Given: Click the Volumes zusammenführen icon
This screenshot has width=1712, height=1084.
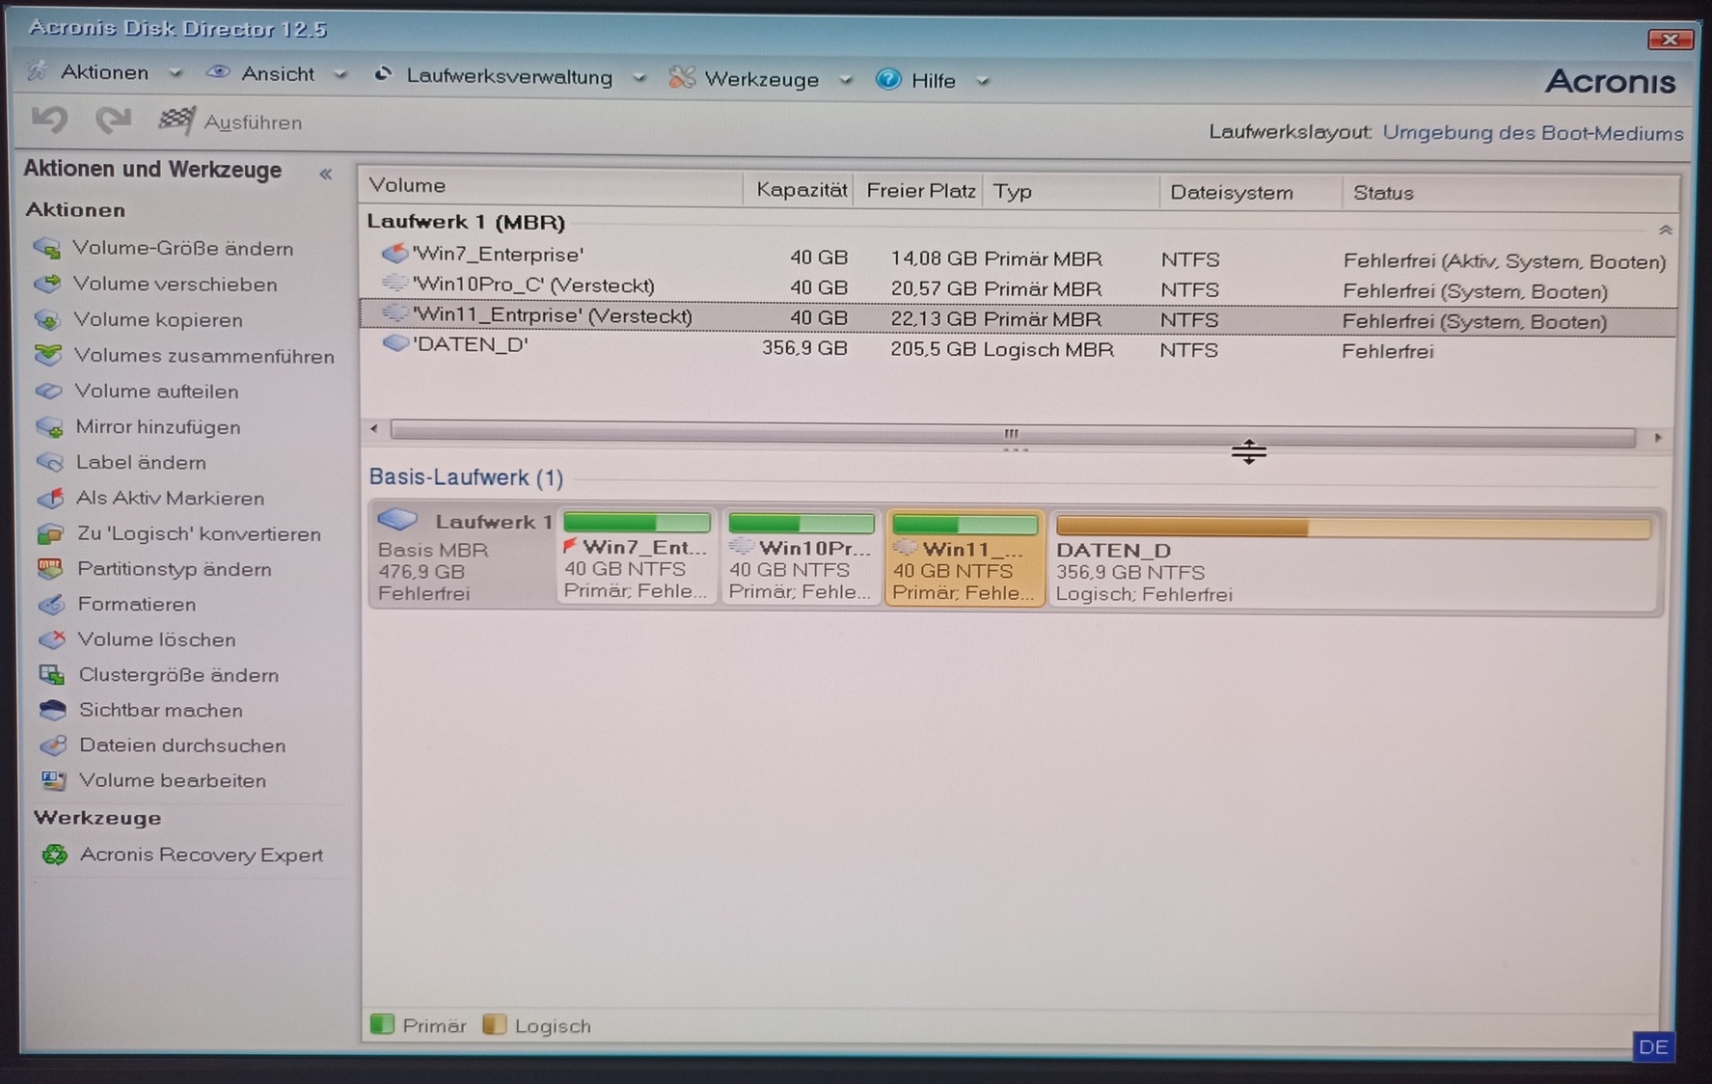Looking at the screenshot, I should (x=48, y=356).
